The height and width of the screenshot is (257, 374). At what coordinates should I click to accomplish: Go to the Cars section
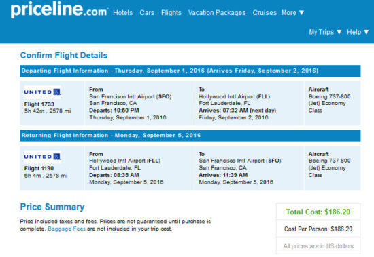tap(147, 13)
